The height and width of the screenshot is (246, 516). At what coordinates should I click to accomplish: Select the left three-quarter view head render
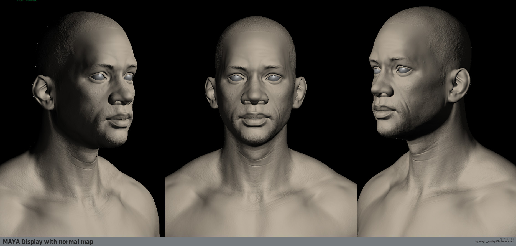click(x=80, y=124)
